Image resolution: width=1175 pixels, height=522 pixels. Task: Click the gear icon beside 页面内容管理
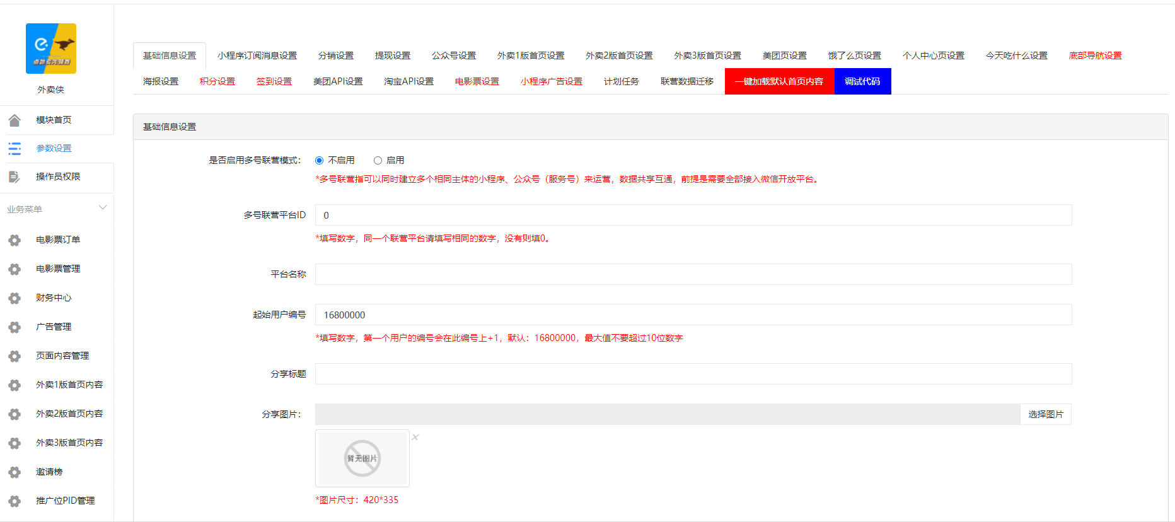click(14, 356)
